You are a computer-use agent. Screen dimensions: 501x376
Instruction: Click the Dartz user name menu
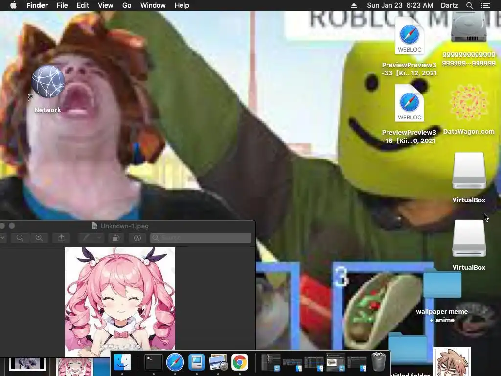[x=450, y=5]
